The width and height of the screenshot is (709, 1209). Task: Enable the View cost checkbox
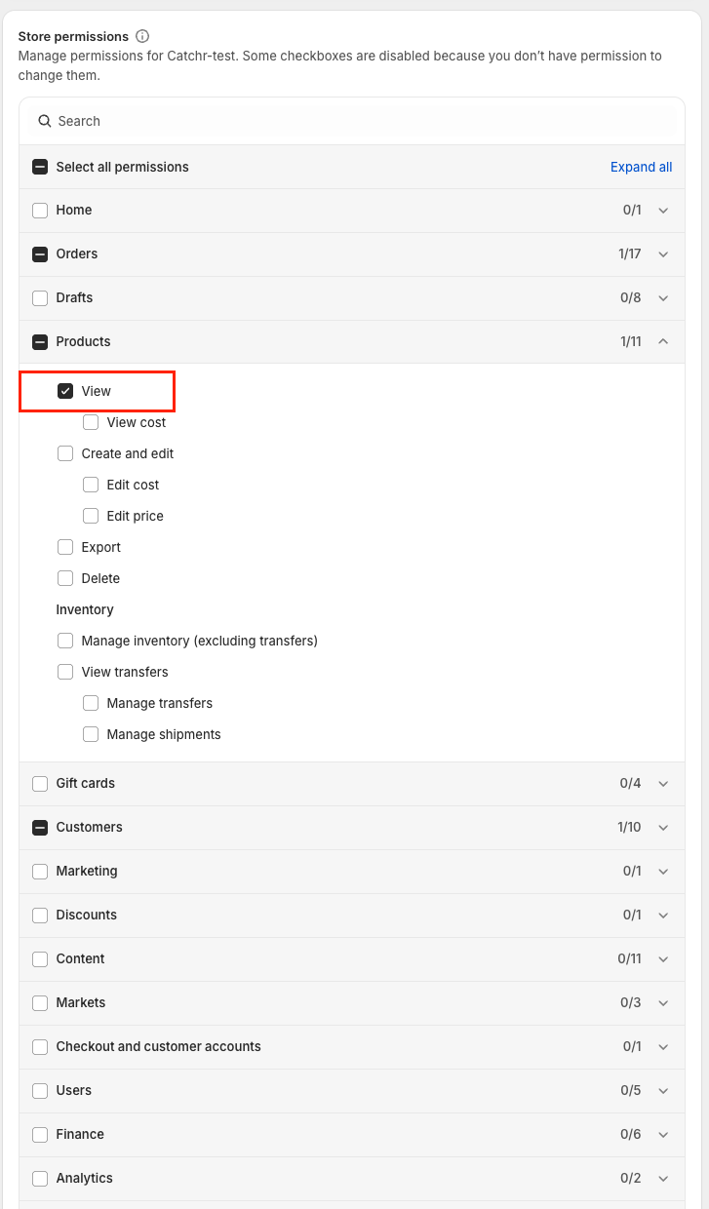[x=91, y=422]
